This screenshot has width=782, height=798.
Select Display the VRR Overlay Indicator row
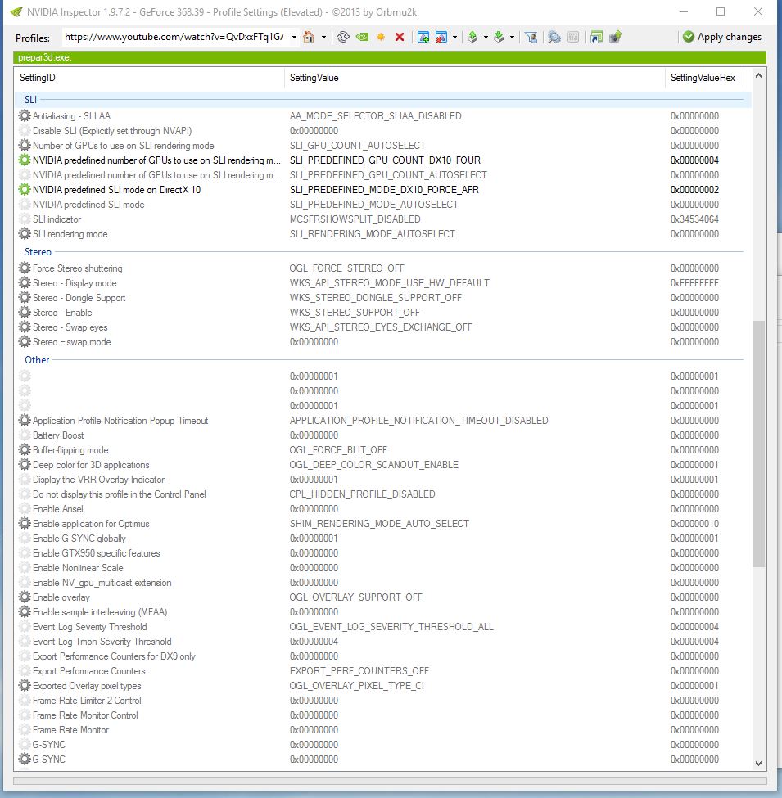383,480
